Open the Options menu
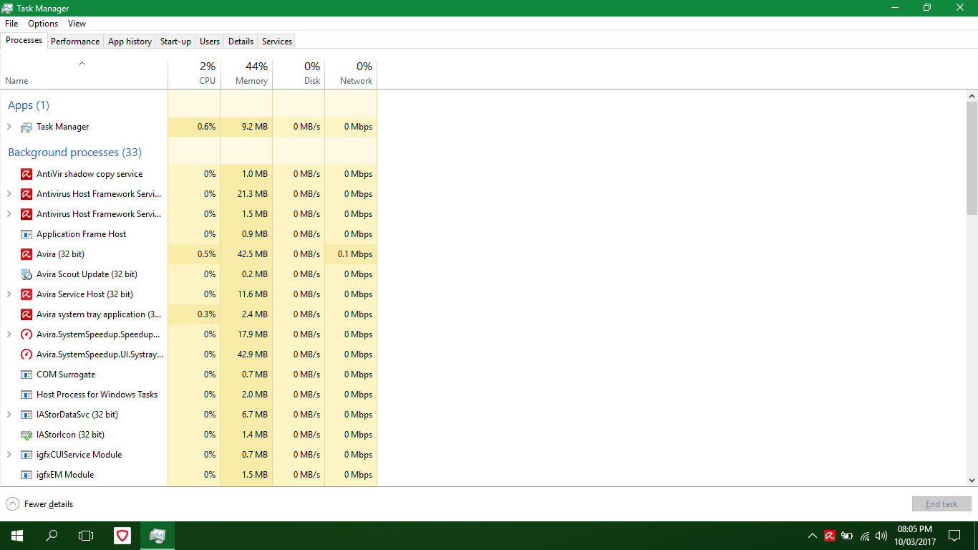978x550 pixels. [43, 24]
